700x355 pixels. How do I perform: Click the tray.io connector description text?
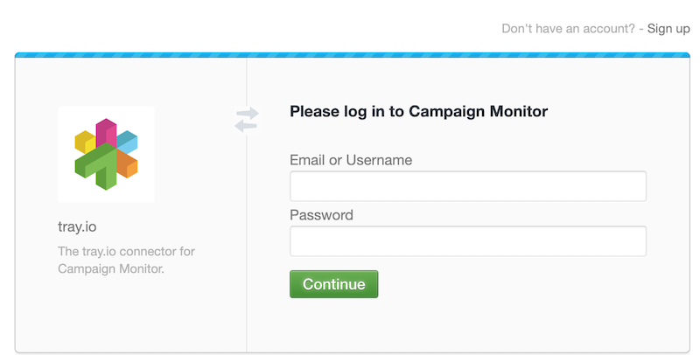[x=126, y=260]
